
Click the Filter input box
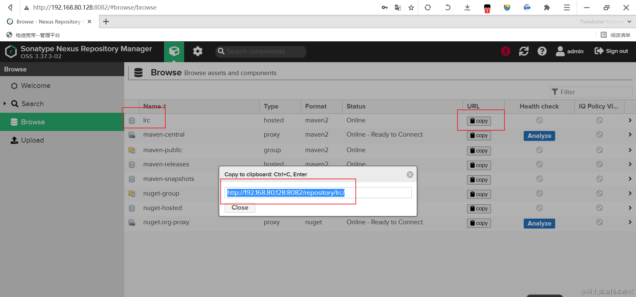pos(591,92)
